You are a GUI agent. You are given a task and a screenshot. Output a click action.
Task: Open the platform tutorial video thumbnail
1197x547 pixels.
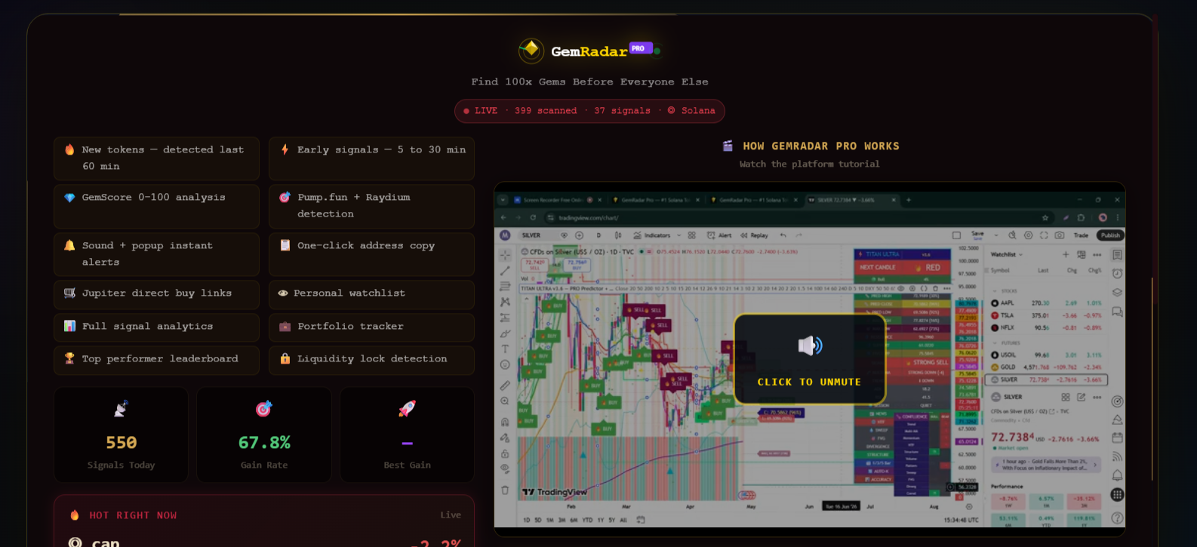(x=810, y=359)
